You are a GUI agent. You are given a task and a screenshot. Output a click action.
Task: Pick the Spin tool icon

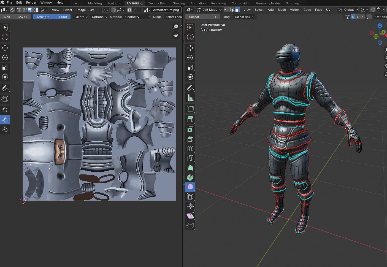[x=190, y=177]
